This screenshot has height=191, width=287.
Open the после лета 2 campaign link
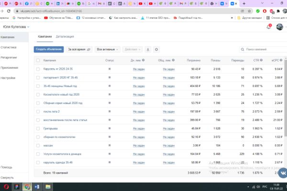[x=52, y=111]
